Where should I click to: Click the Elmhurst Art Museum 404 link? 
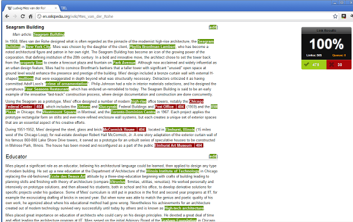pyautogui.click(x=179, y=146)
